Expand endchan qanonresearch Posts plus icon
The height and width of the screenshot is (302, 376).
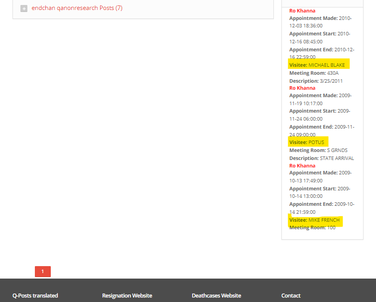24,8
